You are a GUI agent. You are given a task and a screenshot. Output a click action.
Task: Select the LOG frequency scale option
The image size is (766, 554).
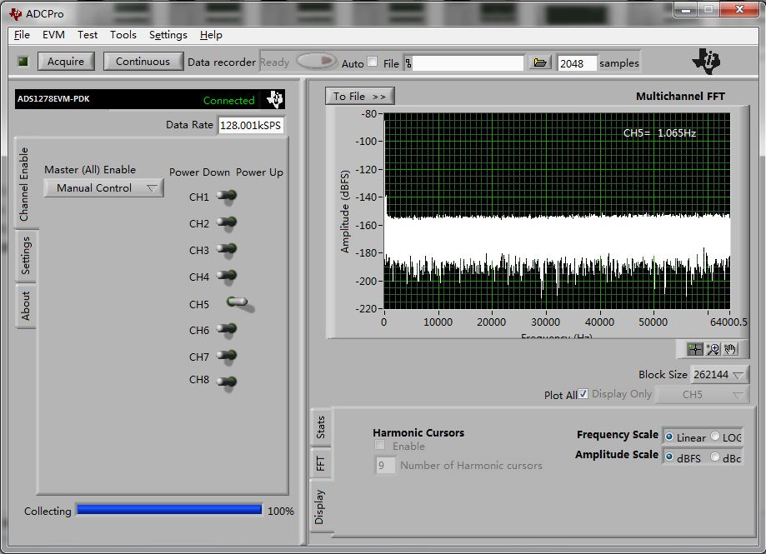coord(715,437)
